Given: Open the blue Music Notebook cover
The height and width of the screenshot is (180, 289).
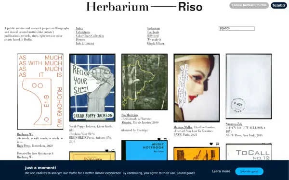Looking at the screenshot, I should pyautogui.click(x=144, y=150).
